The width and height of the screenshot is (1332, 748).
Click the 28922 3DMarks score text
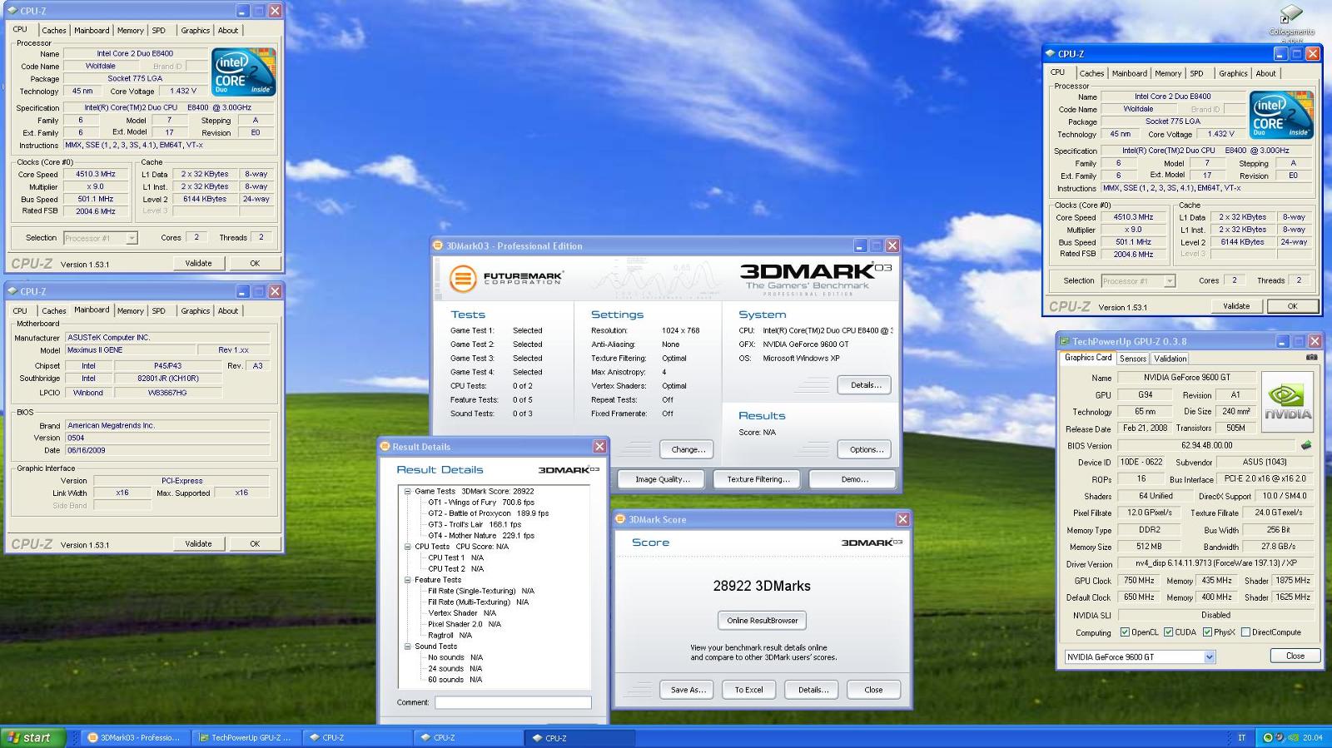762,586
